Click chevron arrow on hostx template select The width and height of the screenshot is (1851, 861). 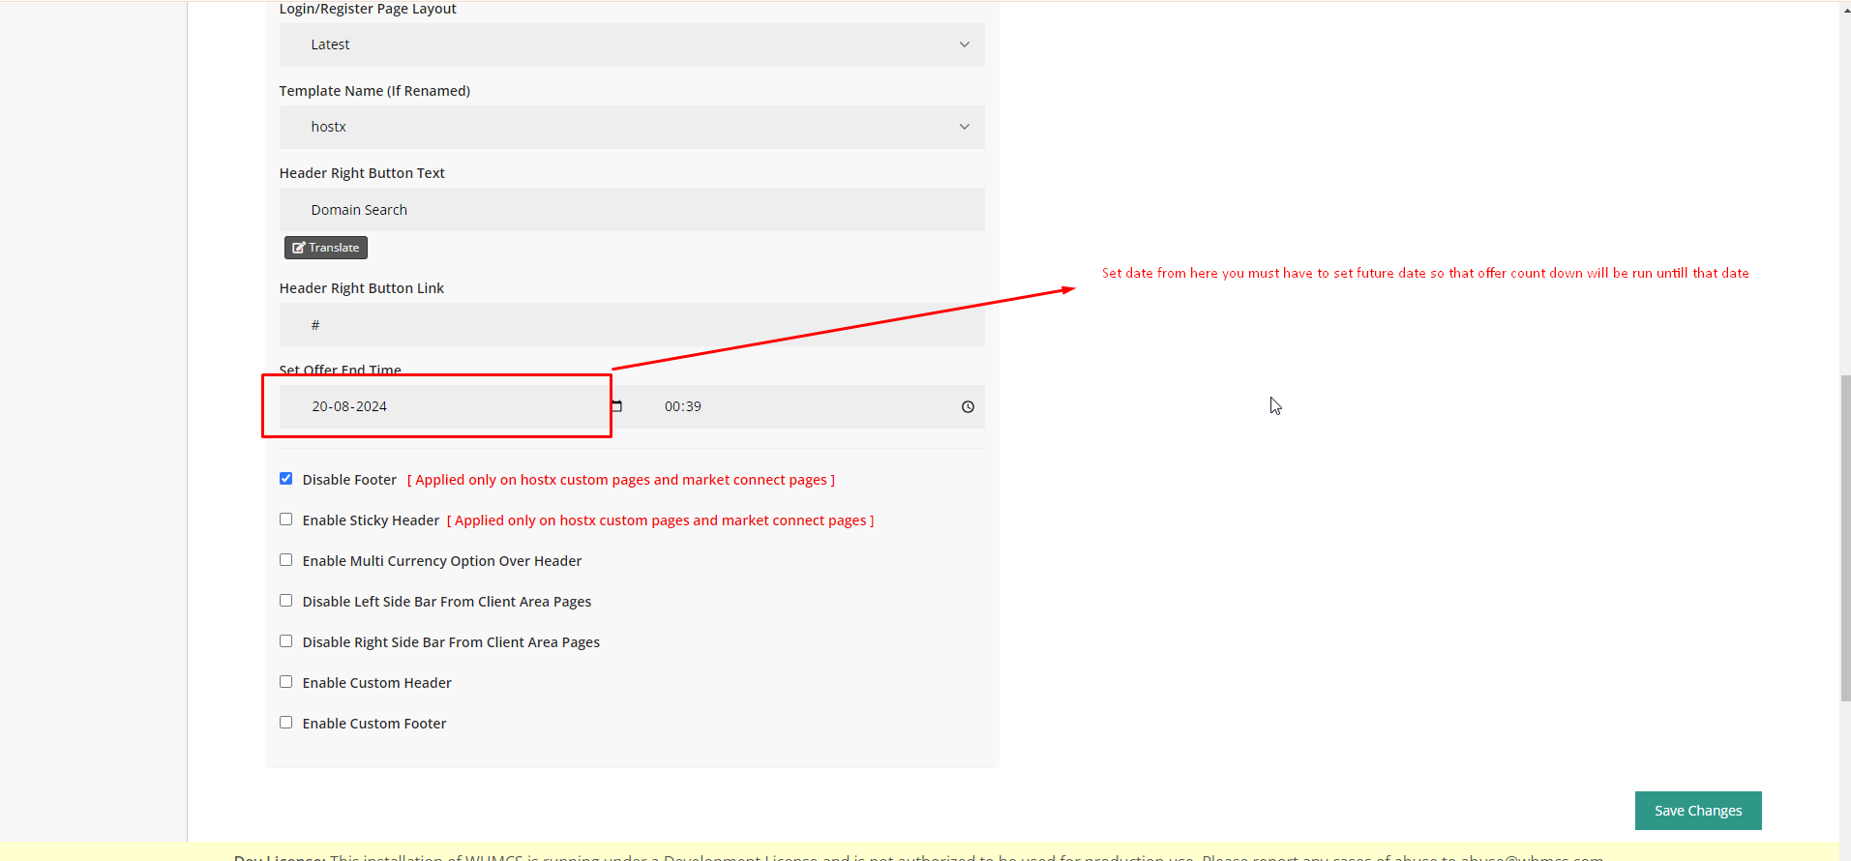point(964,127)
